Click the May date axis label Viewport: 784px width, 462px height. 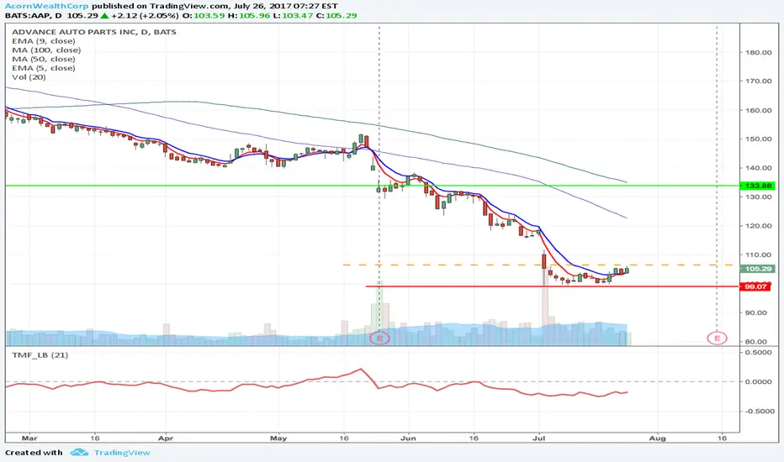coord(278,438)
